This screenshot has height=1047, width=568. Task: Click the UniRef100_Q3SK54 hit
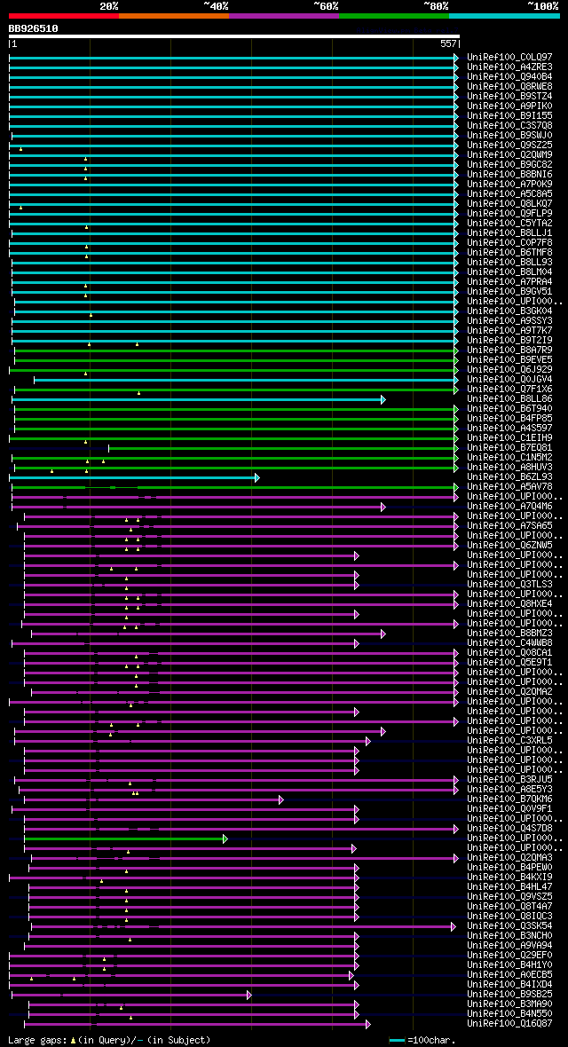coord(509,926)
